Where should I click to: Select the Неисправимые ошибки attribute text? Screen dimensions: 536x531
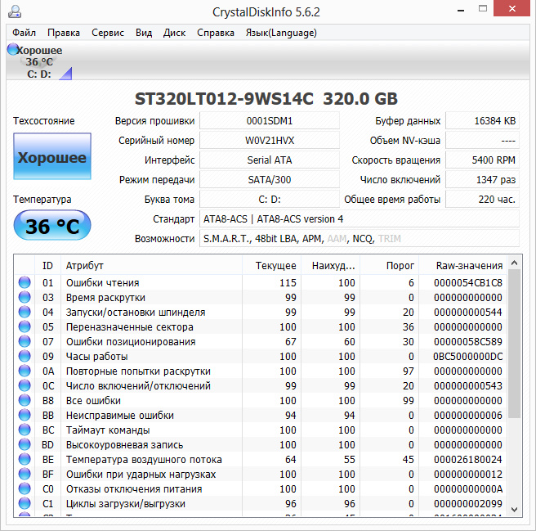coord(120,416)
